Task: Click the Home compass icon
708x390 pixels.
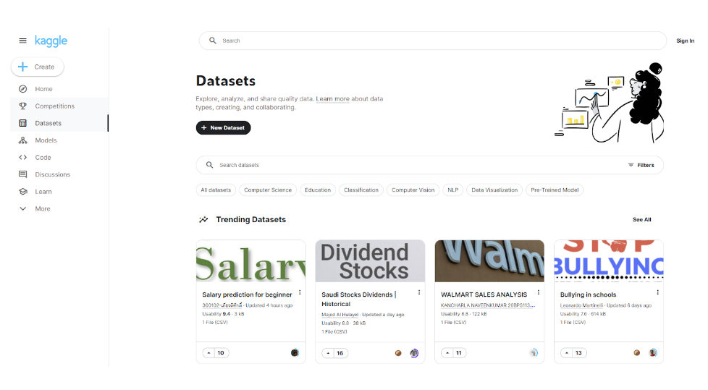Action: 22,89
